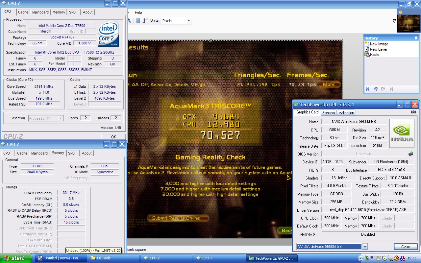Click the network connection tray icon
Viewport: 421px width, 263px height.
pos(373,258)
